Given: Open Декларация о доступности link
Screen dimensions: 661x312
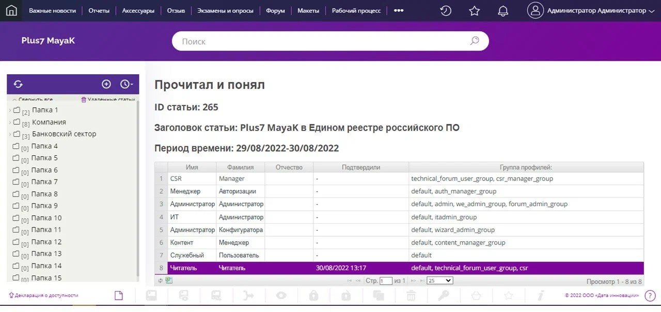Looking at the screenshot, I should pos(43,295).
